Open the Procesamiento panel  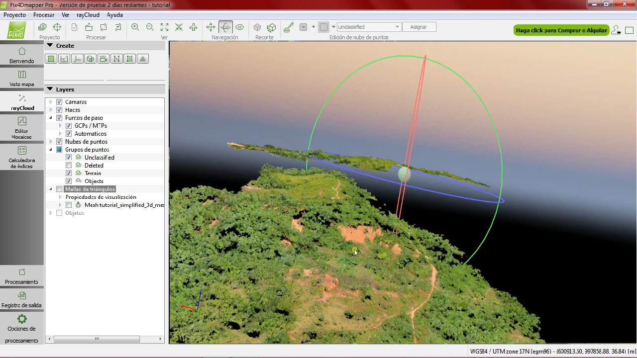22,276
